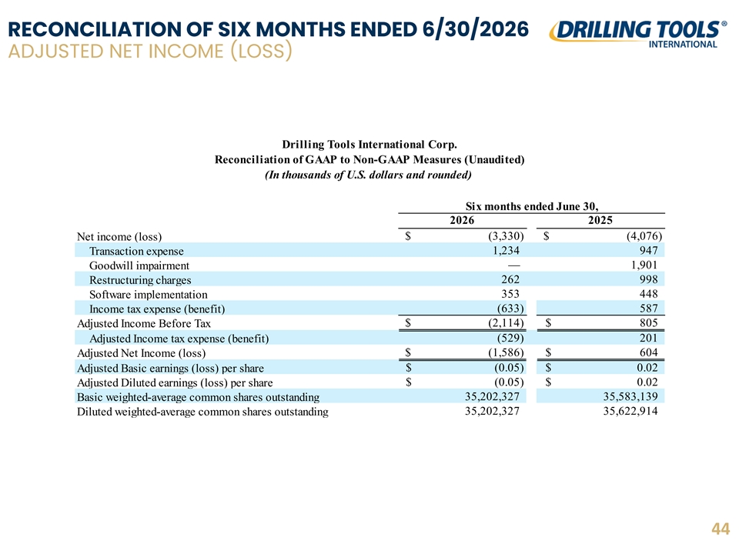This screenshot has height=554, width=739.
Task: Select software implementation value 353
Action: tap(510, 294)
